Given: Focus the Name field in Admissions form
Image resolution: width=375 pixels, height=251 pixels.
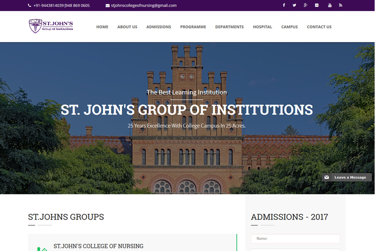Looking at the screenshot, I should pos(295,239).
